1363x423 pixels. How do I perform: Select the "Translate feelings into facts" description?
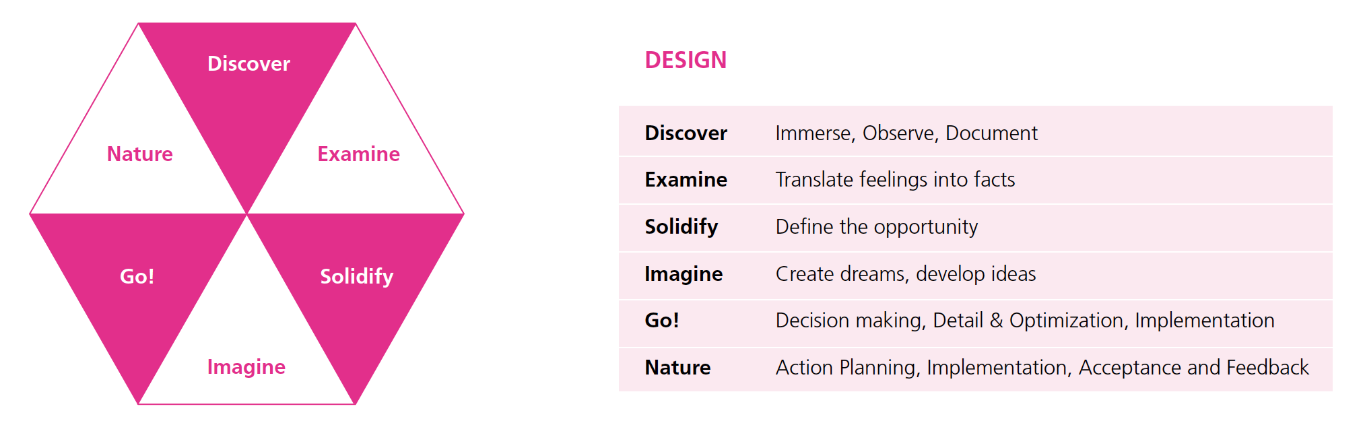895,180
